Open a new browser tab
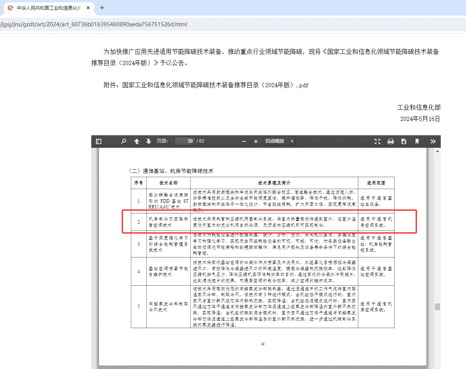The width and height of the screenshot is (466, 369). [x=102, y=8]
